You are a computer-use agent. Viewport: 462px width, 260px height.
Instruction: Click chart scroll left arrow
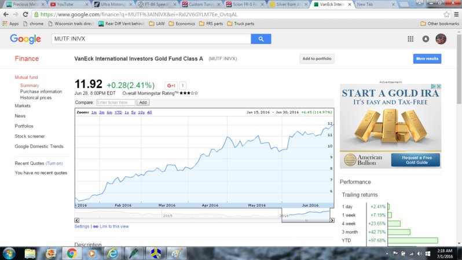[76, 220]
